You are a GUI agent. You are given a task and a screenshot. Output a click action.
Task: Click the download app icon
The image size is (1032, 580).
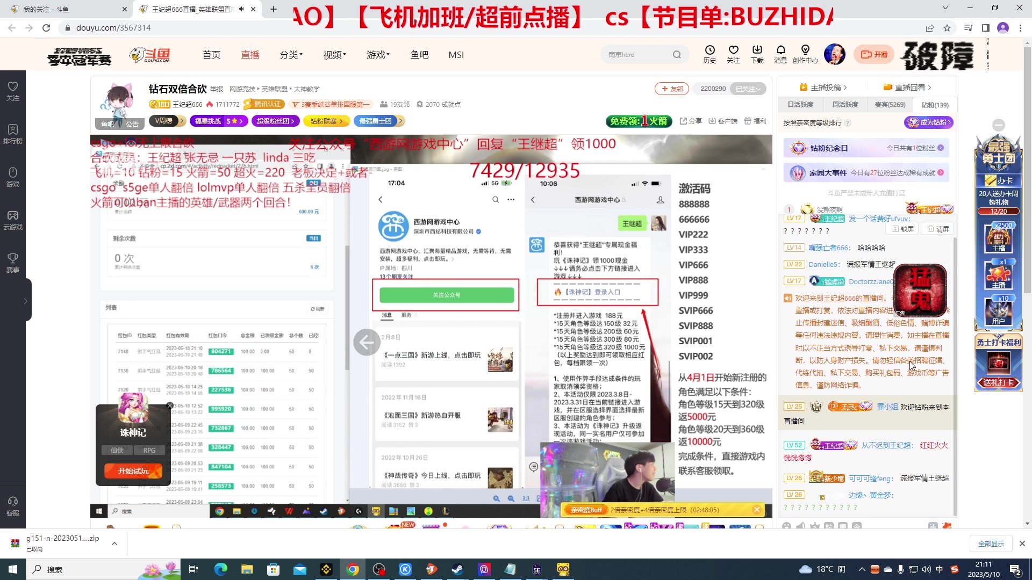tap(757, 54)
